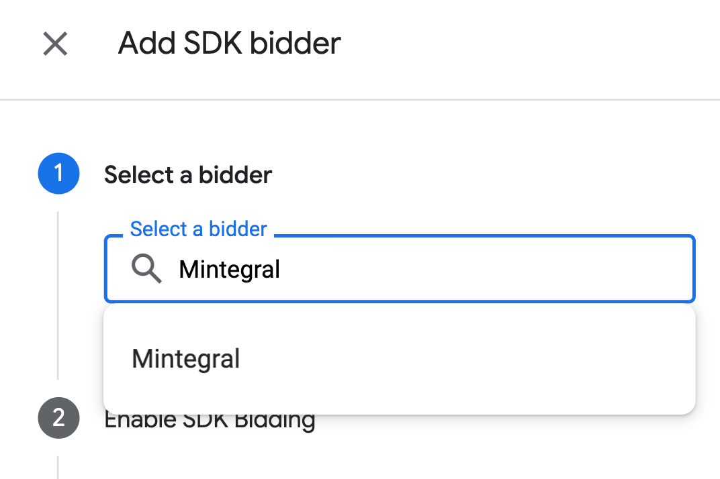Click the horizontal divider under the header
The height and width of the screenshot is (479, 720).
coord(360,100)
